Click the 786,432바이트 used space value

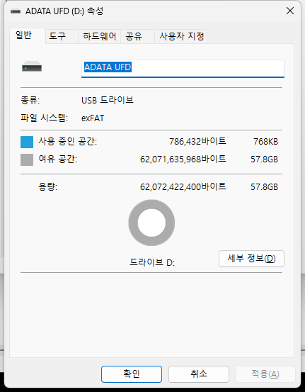click(x=197, y=142)
